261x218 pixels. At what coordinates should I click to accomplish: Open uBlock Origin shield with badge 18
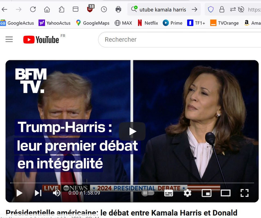(x=91, y=9)
